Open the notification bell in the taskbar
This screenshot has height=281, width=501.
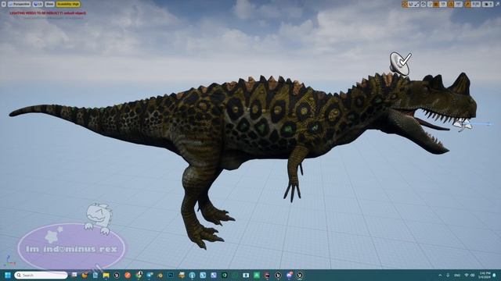[x=495, y=276]
